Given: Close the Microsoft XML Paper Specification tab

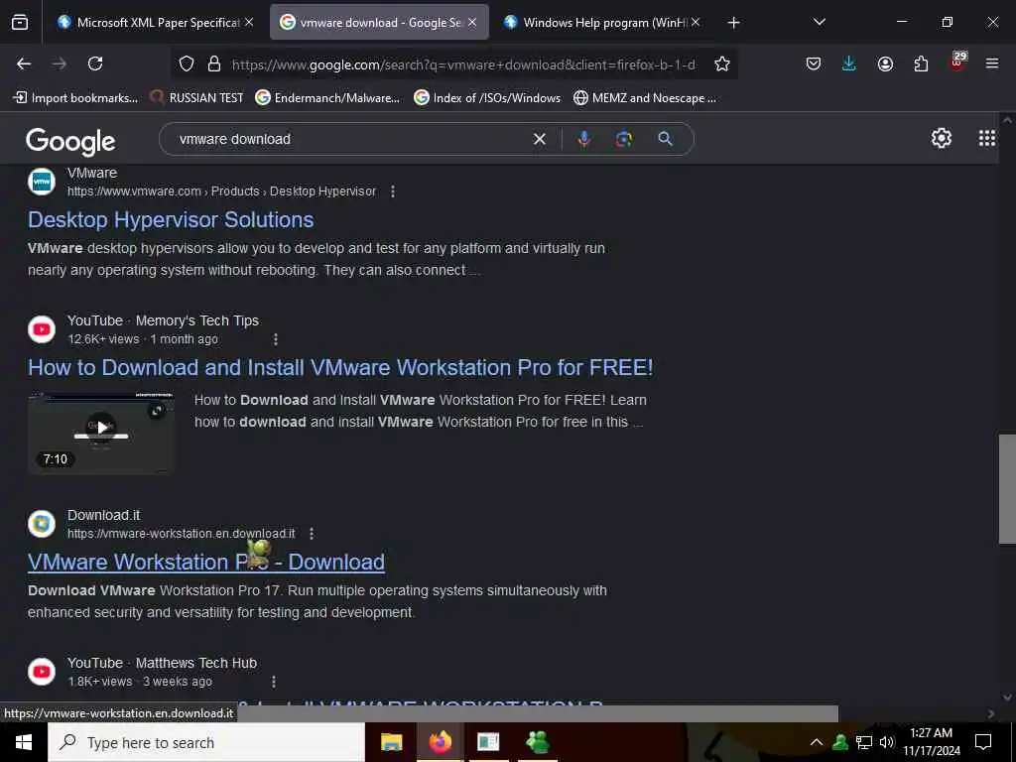Looking at the screenshot, I should pyautogui.click(x=249, y=23).
